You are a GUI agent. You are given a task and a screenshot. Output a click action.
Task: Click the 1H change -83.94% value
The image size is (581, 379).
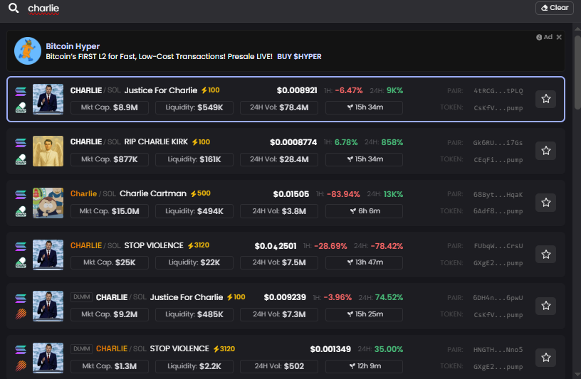tap(343, 194)
